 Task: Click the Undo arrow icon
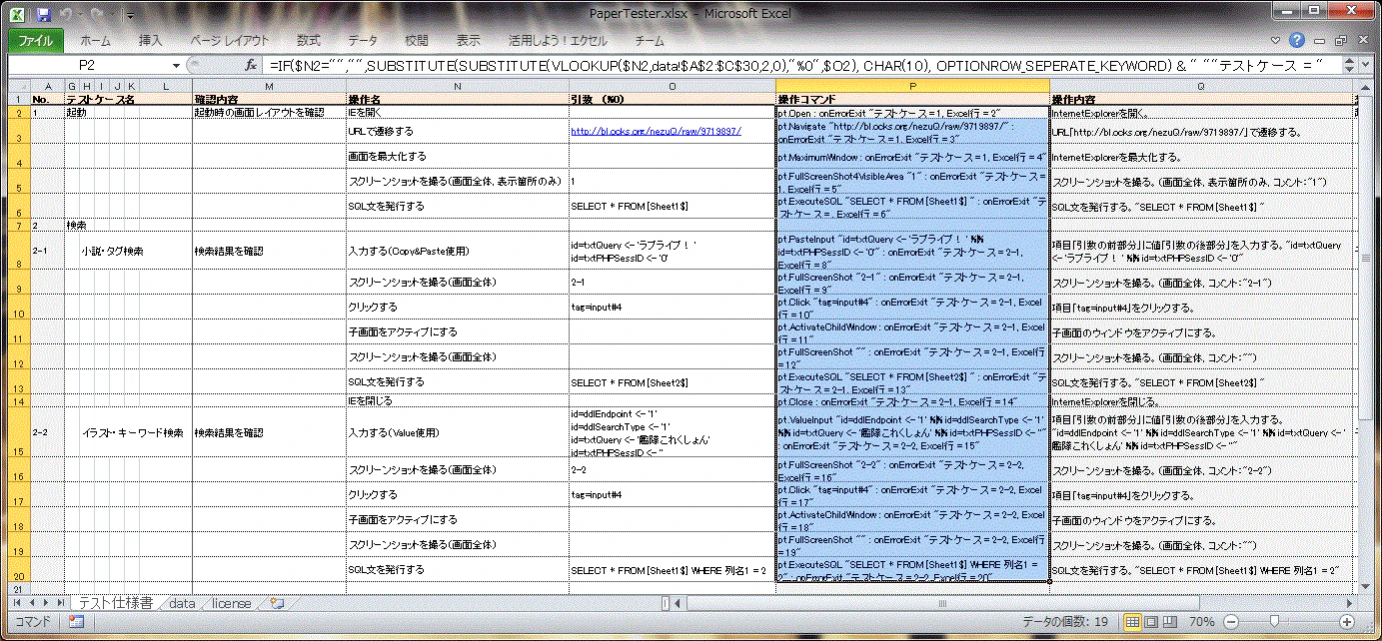click(66, 15)
